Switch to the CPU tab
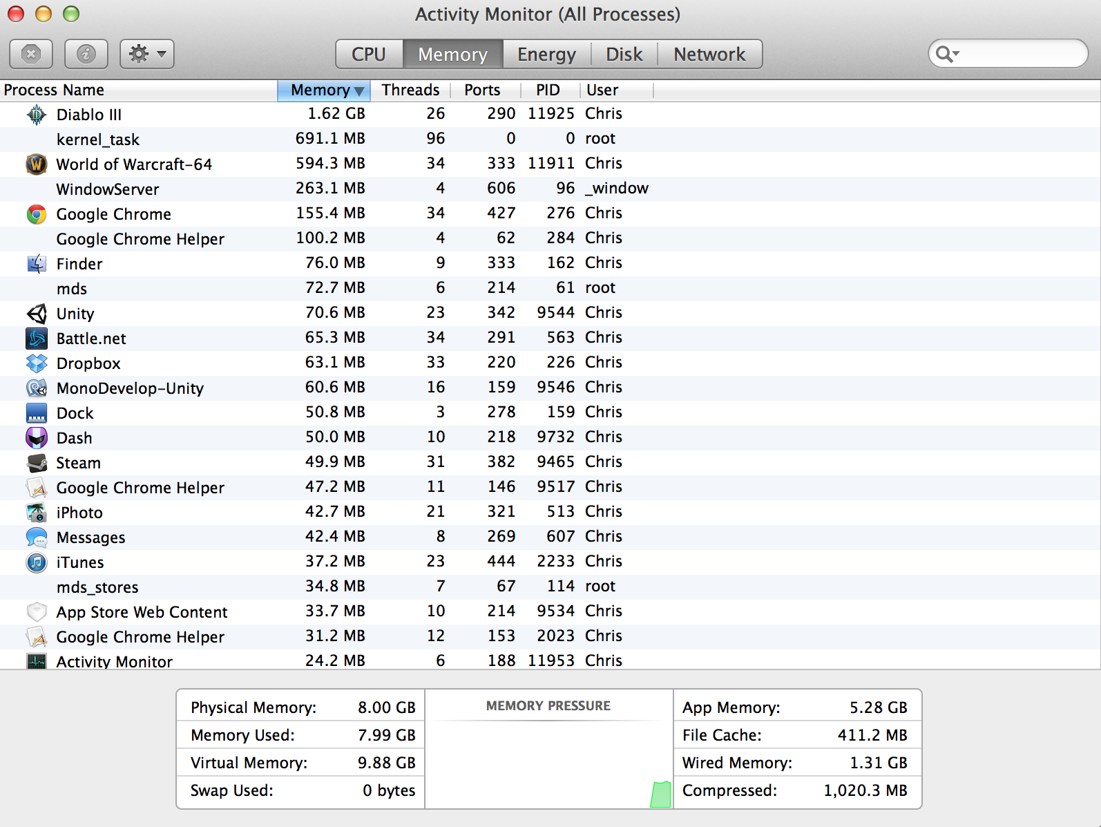The width and height of the screenshot is (1101, 827). point(369,54)
